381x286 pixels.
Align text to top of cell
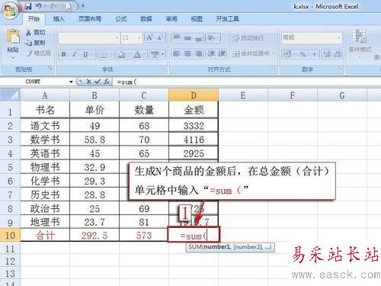point(177,38)
